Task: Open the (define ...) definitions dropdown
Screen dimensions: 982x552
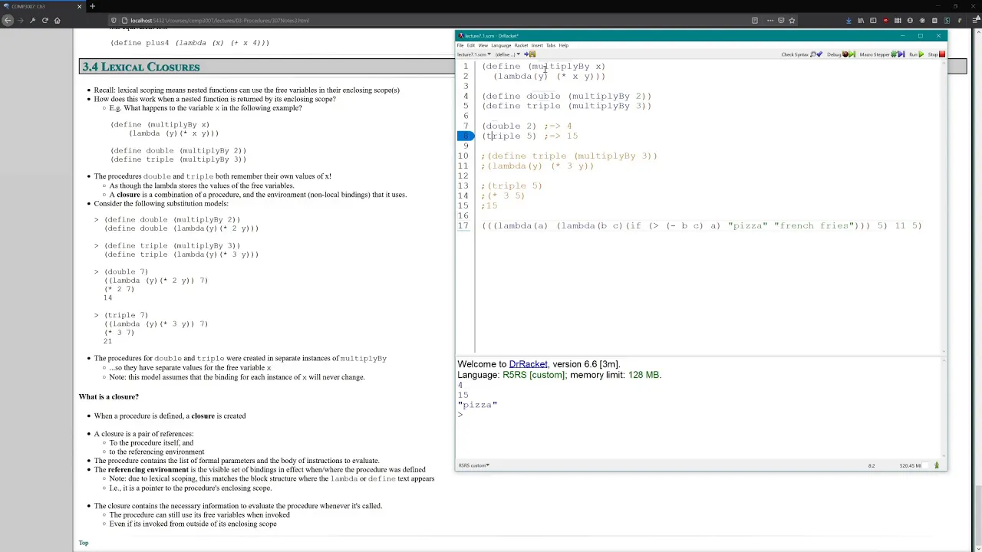Action: click(507, 54)
